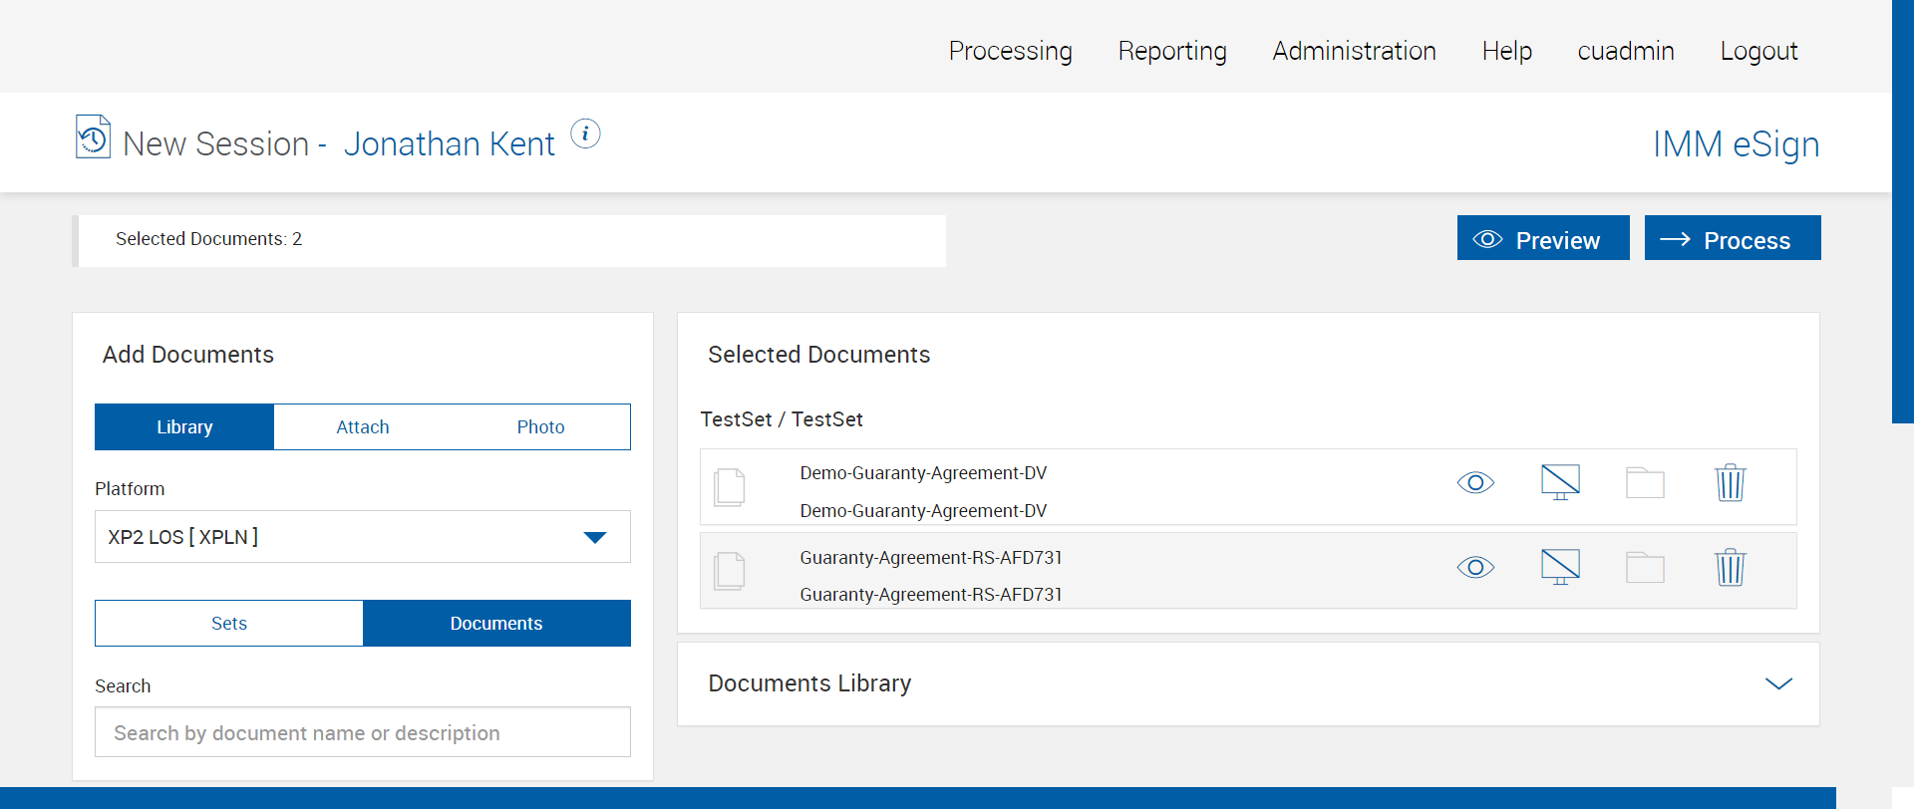Click the eye icon for Guaranty-Agreement-RS-AFD731
Image resolution: width=1914 pixels, height=809 pixels.
pos(1475,568)
